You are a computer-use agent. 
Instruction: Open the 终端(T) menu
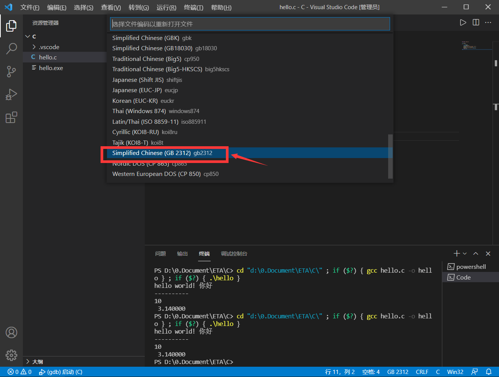point(194,7)
